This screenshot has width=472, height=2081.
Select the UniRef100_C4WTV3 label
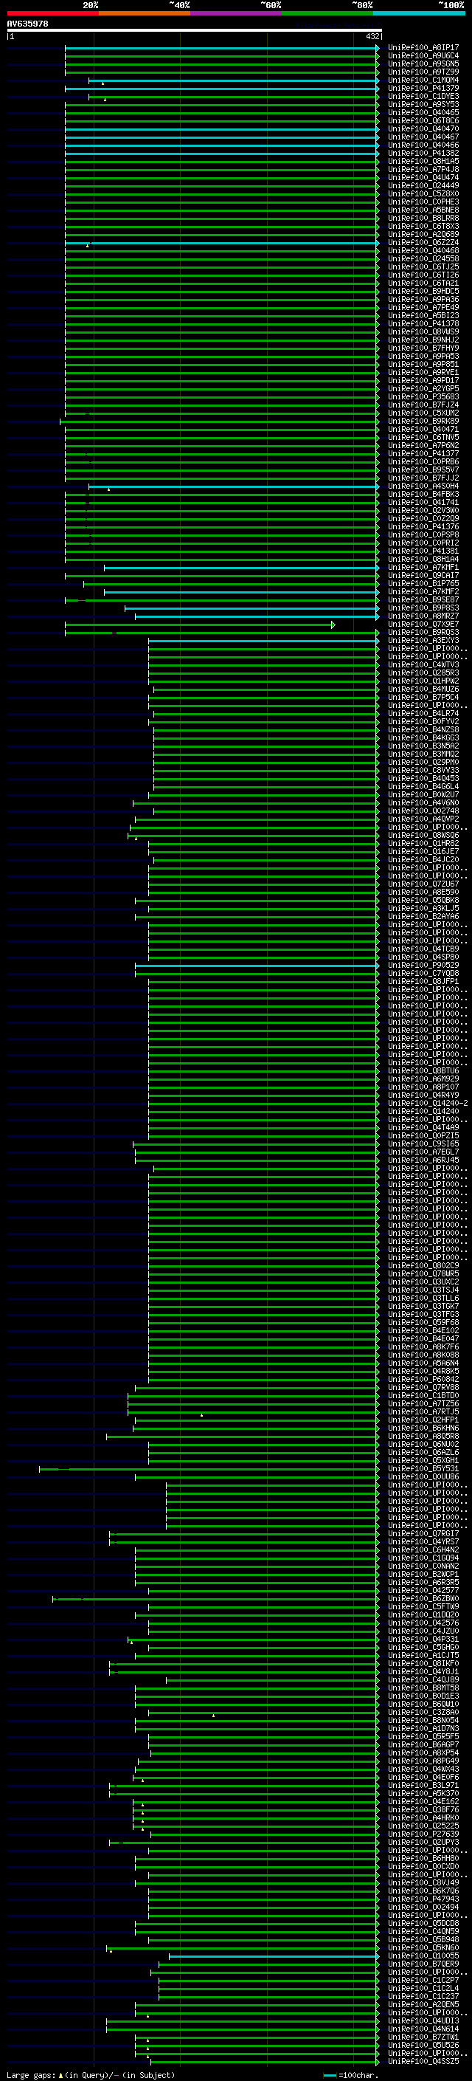[423, 665]
